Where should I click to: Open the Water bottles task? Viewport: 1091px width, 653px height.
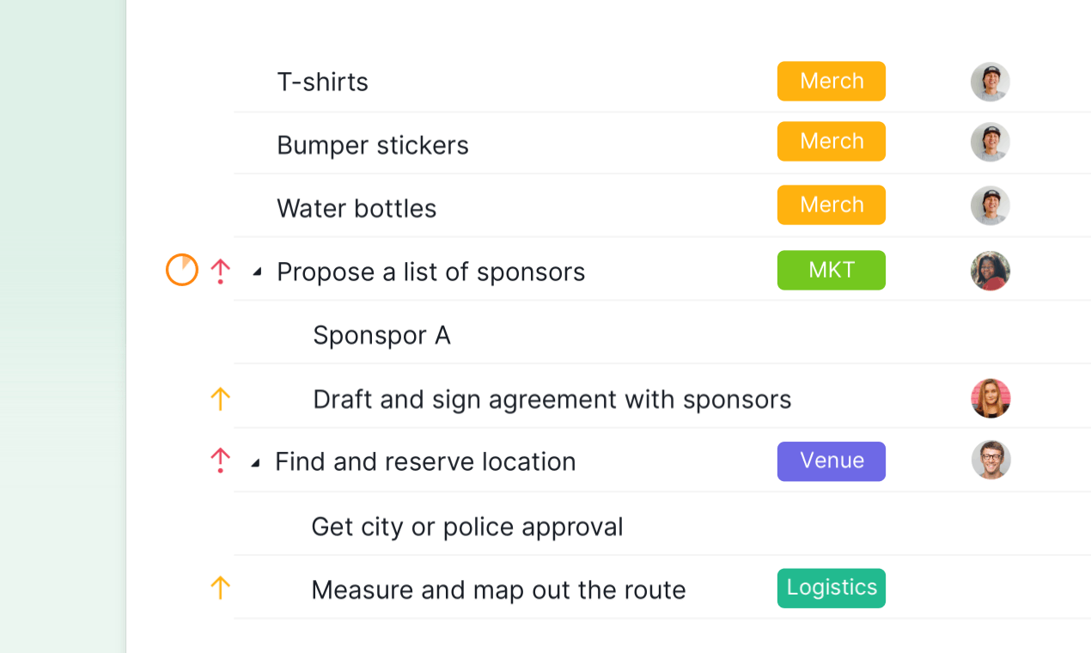point(357,208)
